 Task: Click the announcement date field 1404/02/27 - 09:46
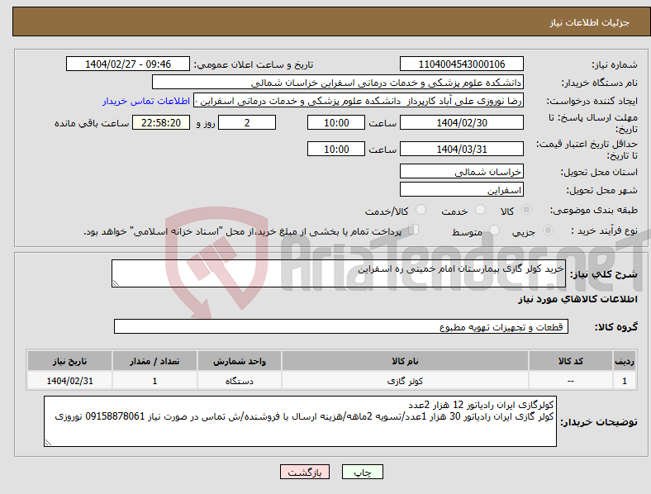[x=128, y=64]
